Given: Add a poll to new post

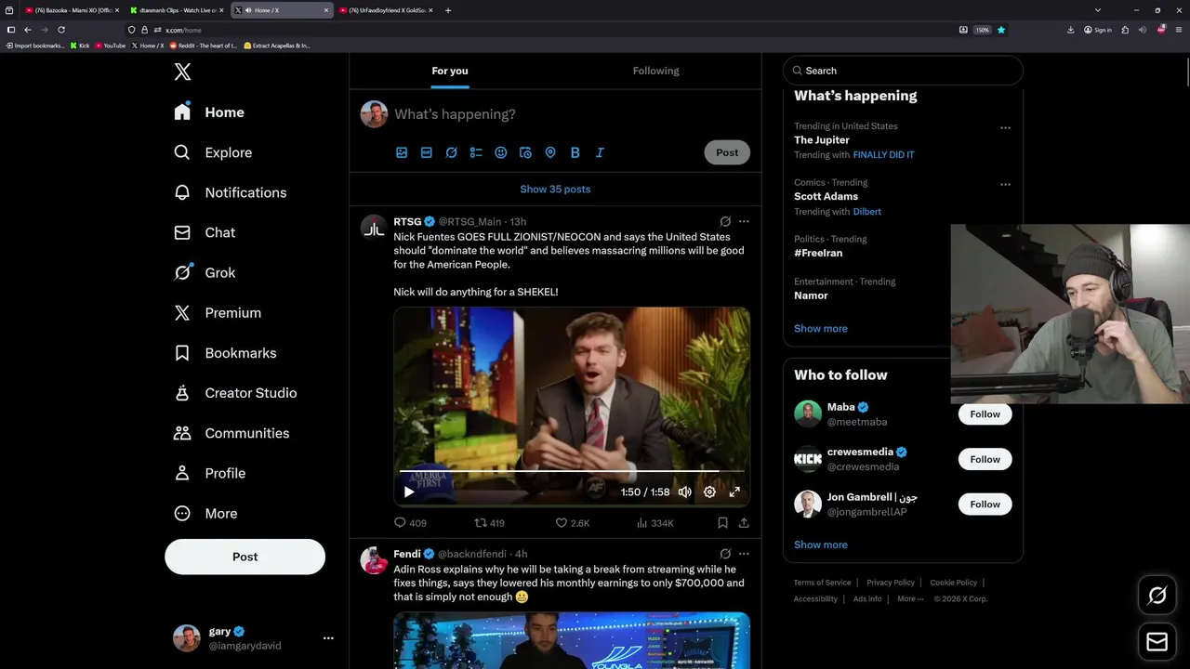Looking at the screenshot, I should (476, 152).
